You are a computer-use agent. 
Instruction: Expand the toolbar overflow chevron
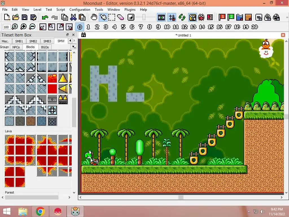click(x=287, y=17)
